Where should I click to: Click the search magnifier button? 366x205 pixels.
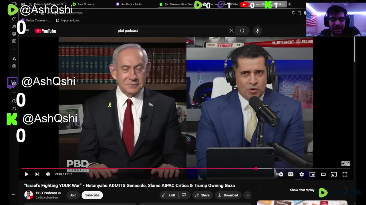[x=242, y=31]
